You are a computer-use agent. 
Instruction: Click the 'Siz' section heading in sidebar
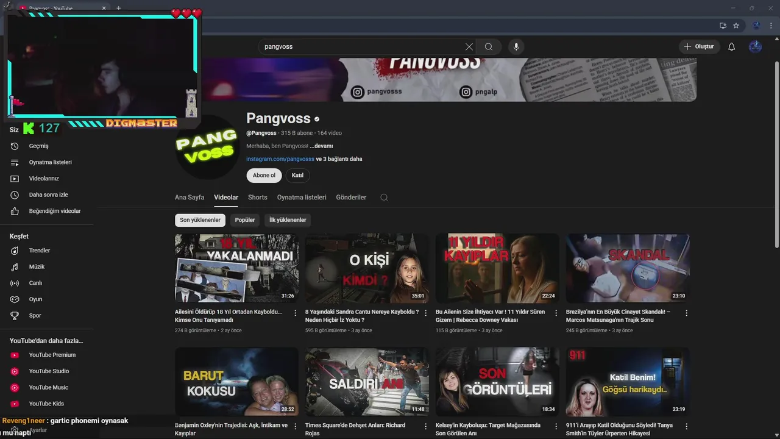coord(14,130)
